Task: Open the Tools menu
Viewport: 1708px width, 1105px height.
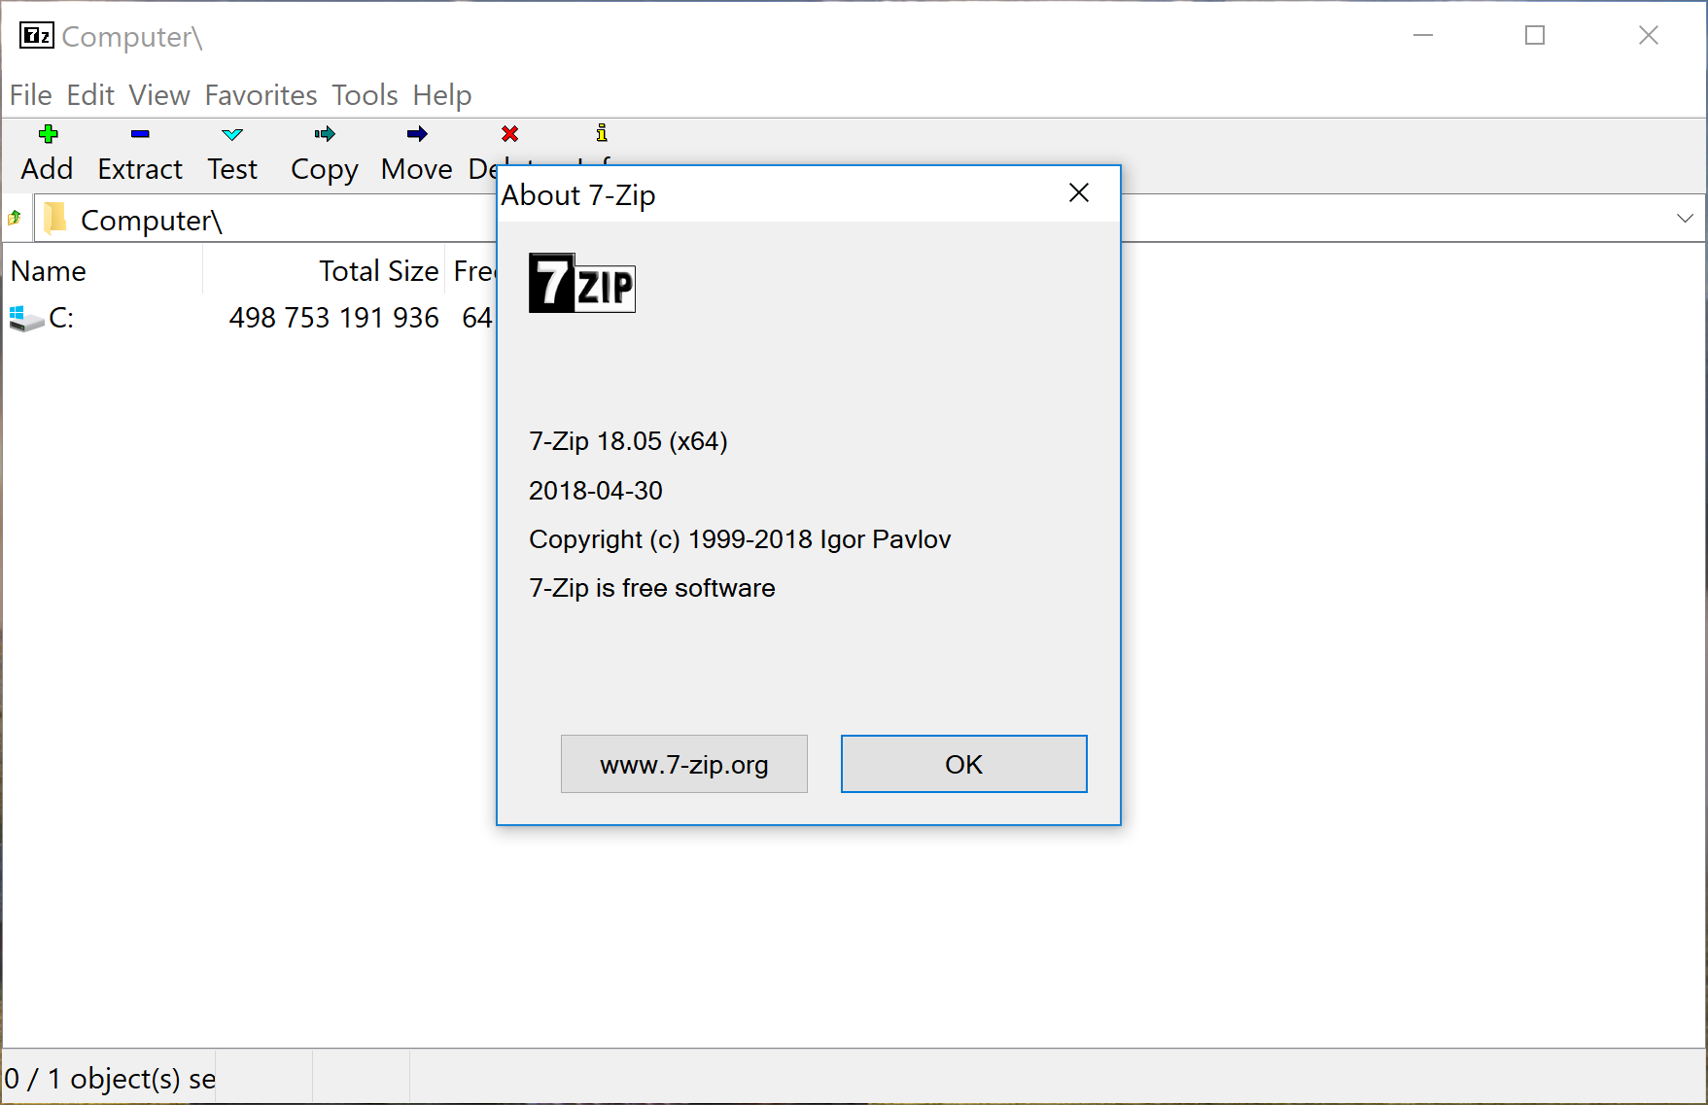Action: click(365, 95)
